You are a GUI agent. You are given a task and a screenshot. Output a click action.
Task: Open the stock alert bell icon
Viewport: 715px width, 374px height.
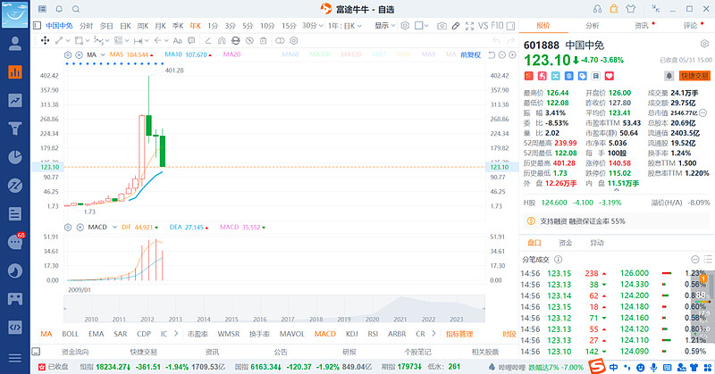pos(669,76)
